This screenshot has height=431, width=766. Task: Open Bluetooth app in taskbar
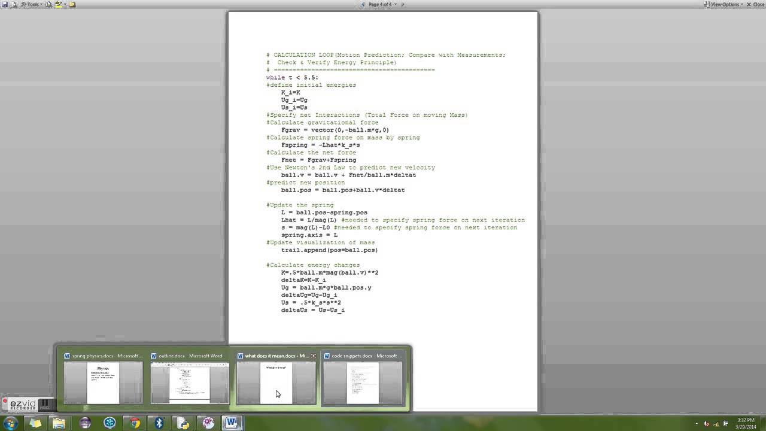159,423
